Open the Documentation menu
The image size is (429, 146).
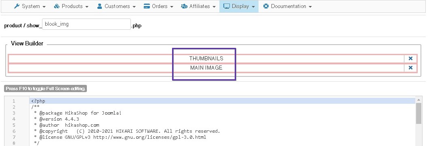pos(288,6)
